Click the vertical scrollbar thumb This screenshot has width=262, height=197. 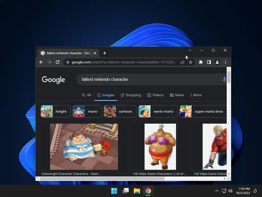tap(229, 77)
